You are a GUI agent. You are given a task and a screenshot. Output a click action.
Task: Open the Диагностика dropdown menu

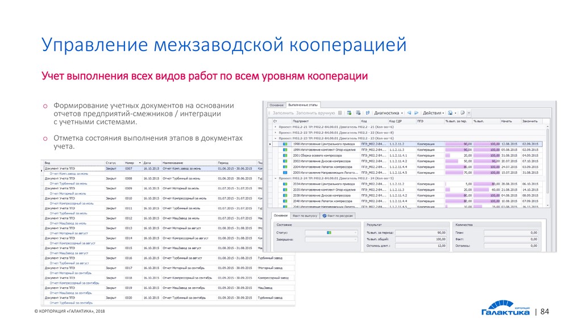point(388,113)
